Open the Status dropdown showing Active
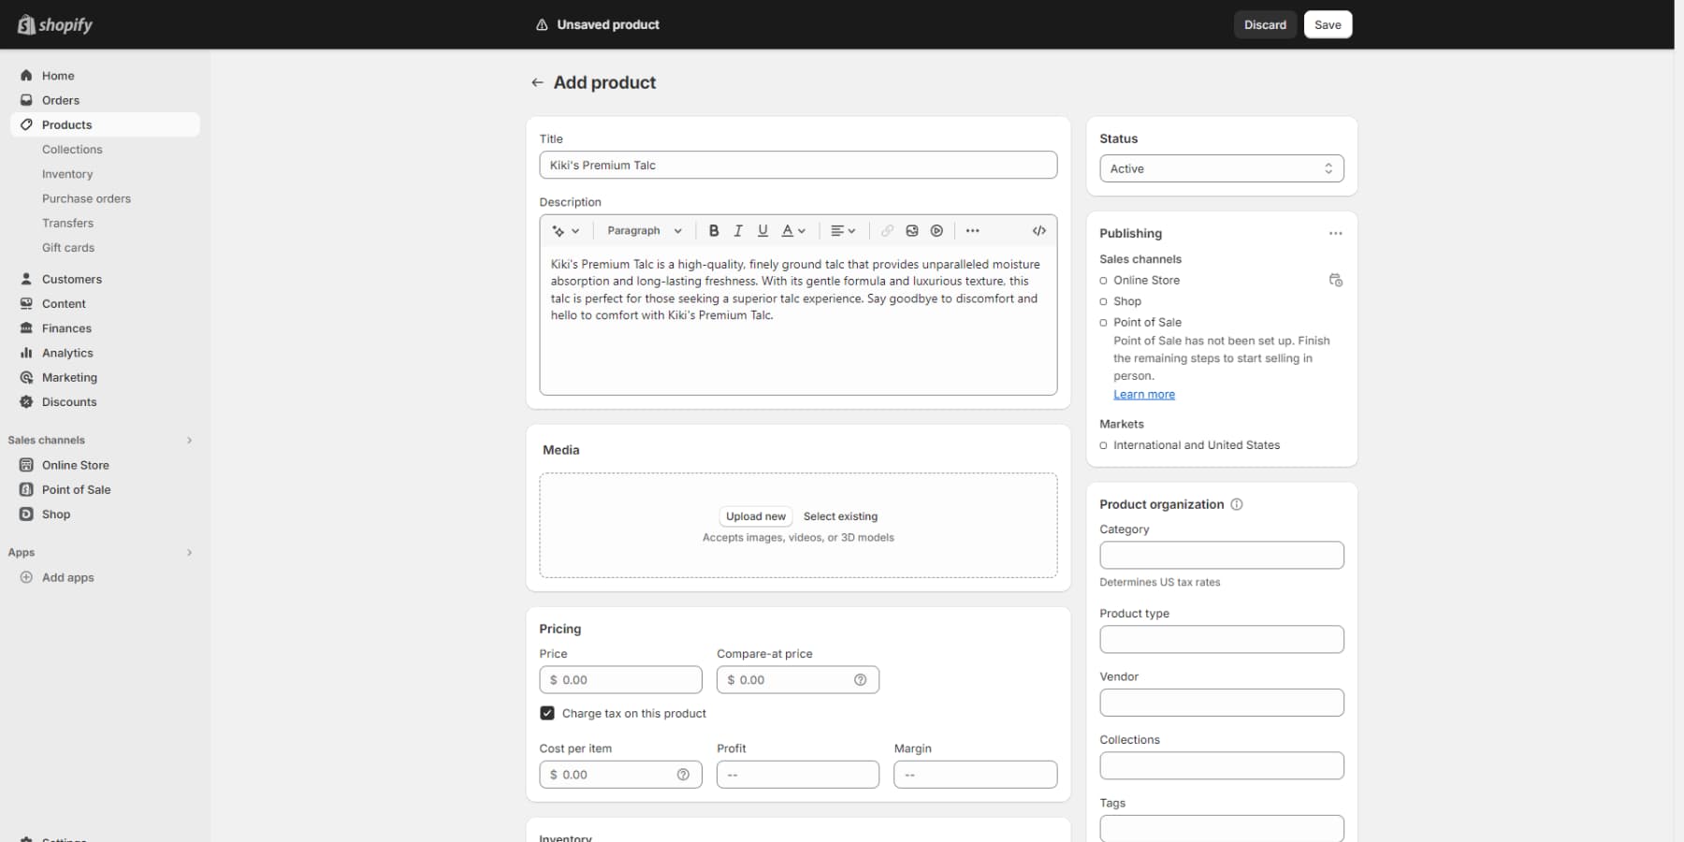1684x842 pixels. click(1221, 168)
